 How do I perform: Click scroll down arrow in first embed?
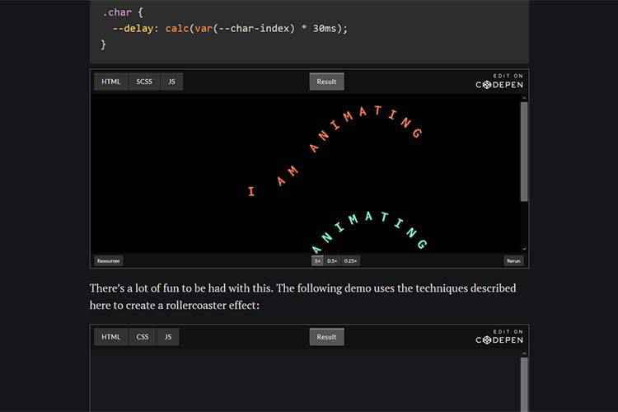(x=524, y=249)
